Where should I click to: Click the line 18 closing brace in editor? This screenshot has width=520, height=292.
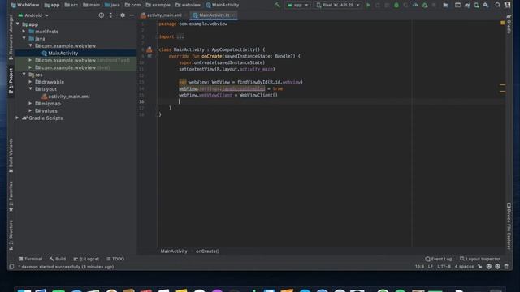[x=160, y=114]
